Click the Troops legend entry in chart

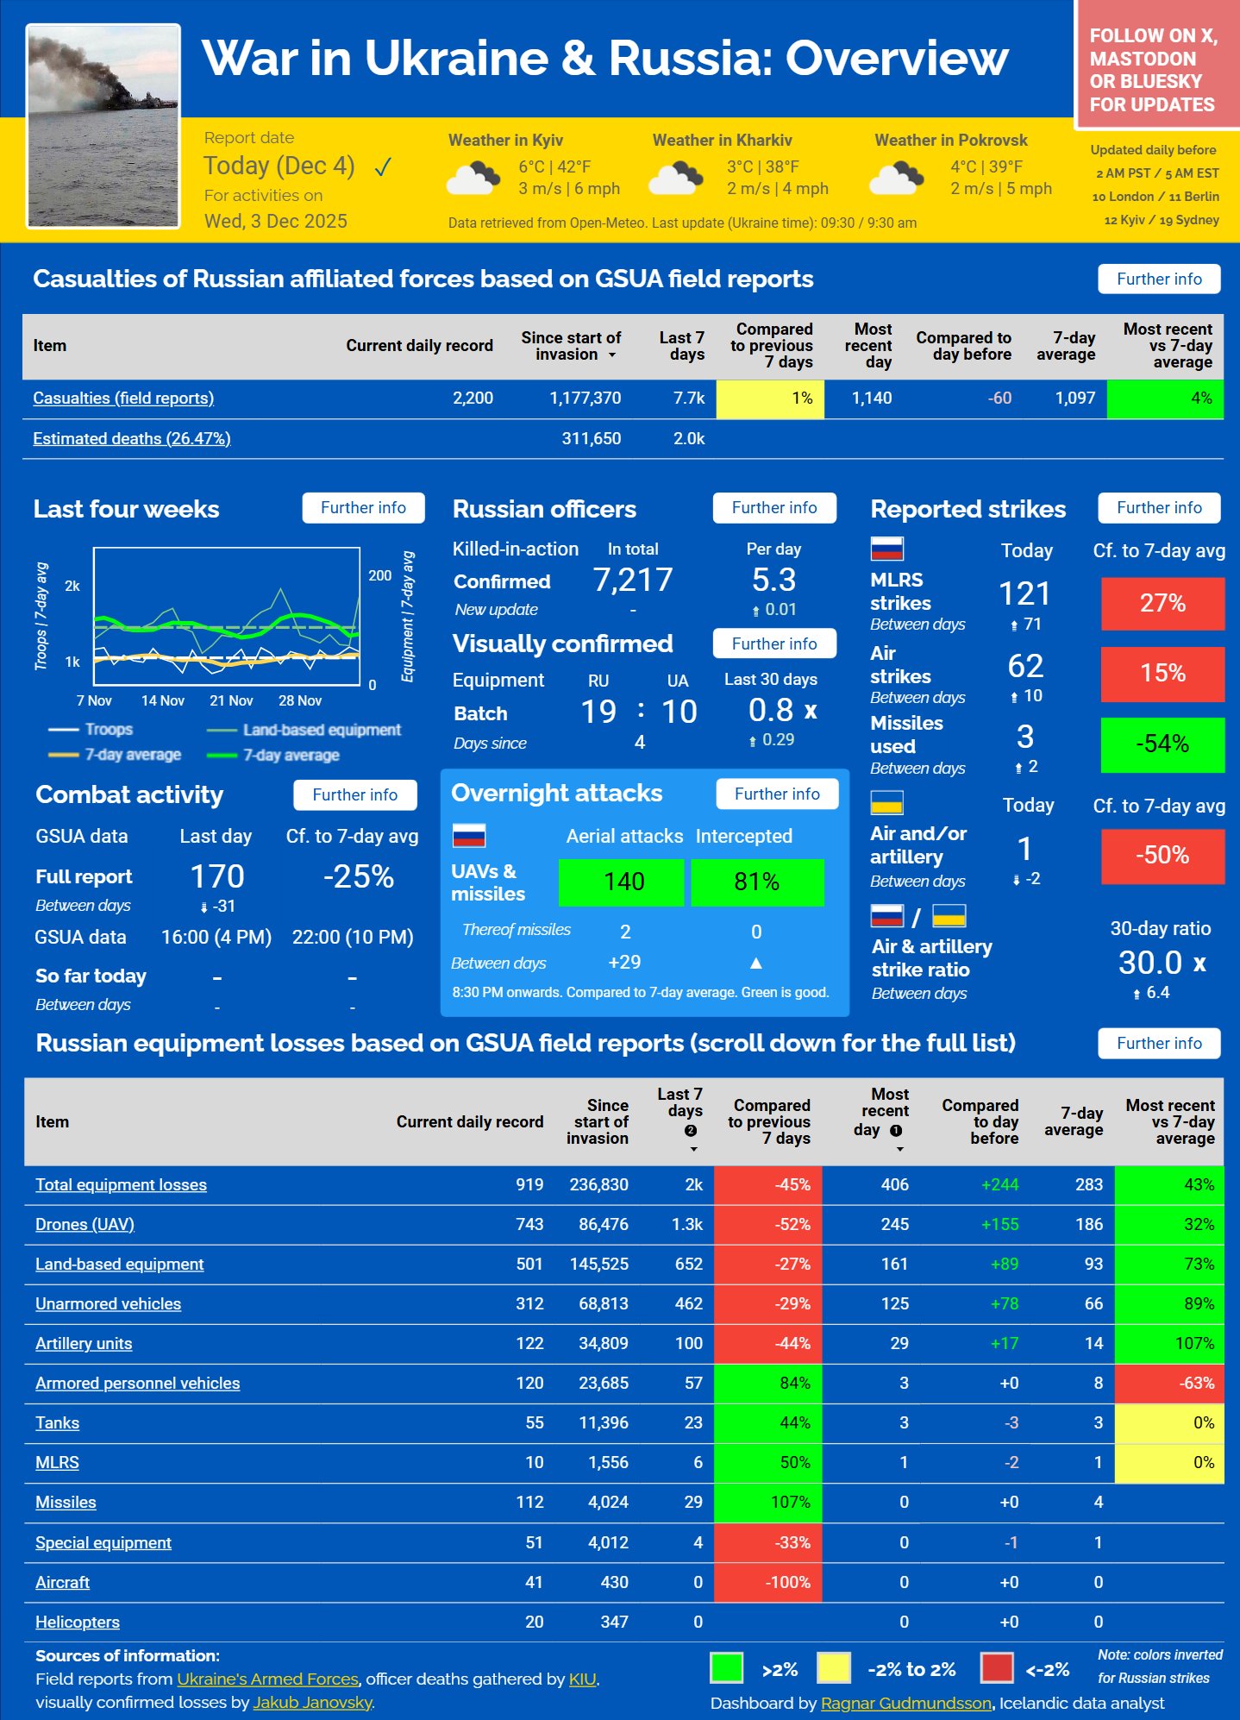coord(91,729)
